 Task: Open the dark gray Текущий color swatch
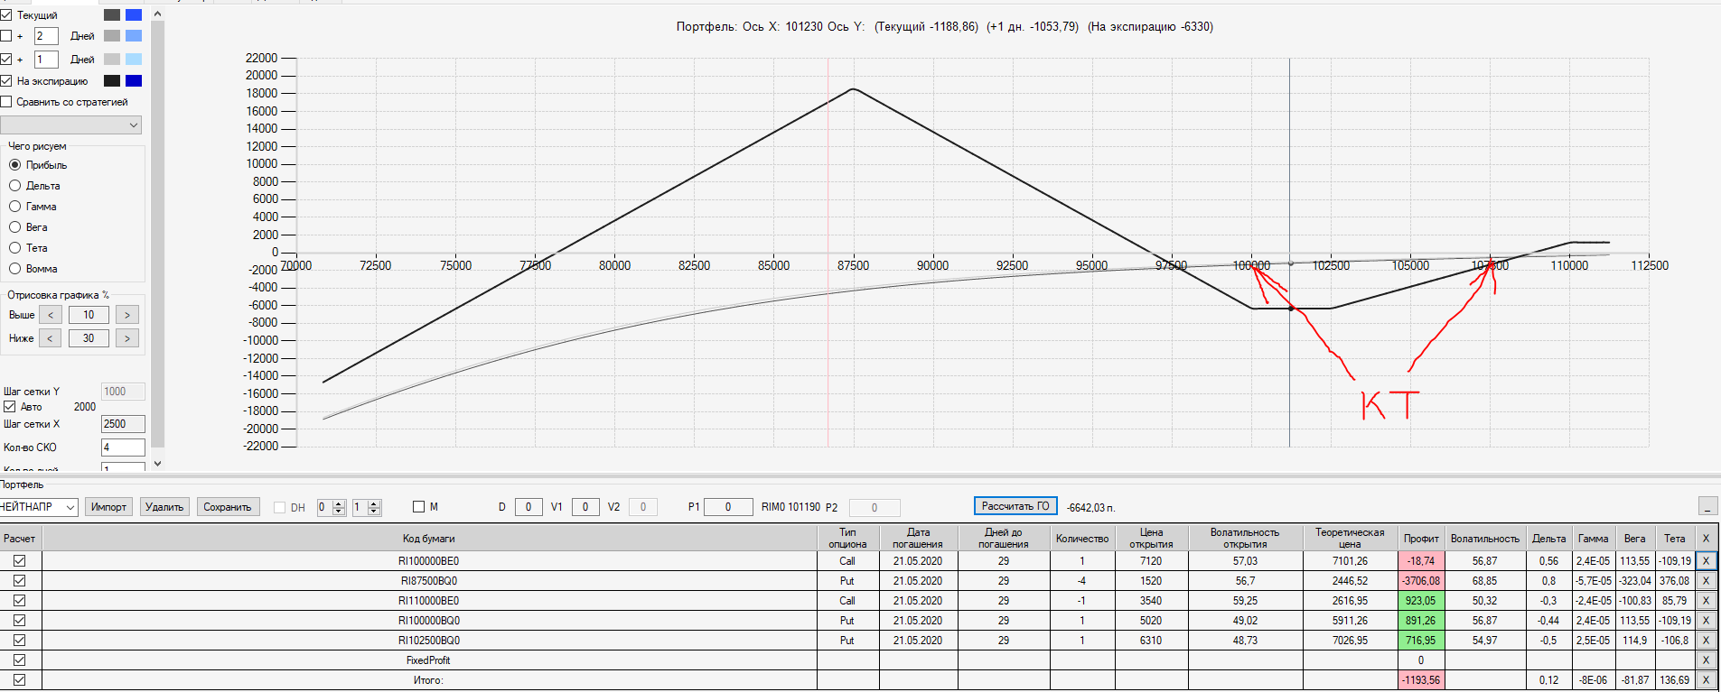pyautogui.click(x=112, y=15)
